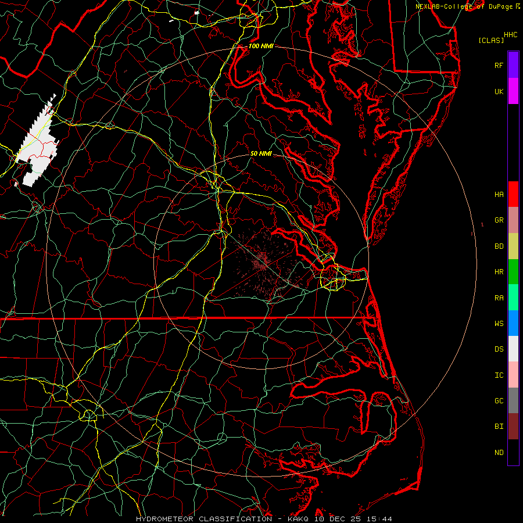Viewport: 523px width, 523px height.
Task: Click the "HA" legend label
Action: (x=499, y=194)
